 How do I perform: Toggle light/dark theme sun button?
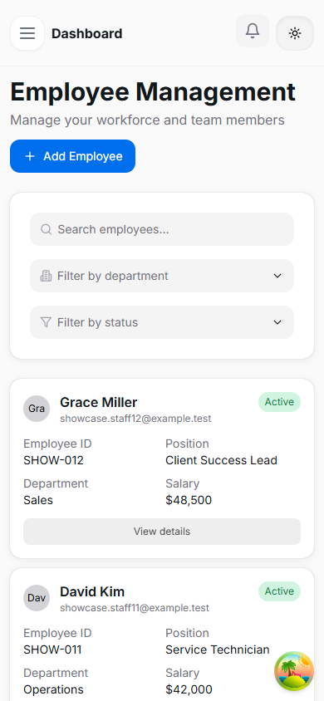tap(295, 33)
